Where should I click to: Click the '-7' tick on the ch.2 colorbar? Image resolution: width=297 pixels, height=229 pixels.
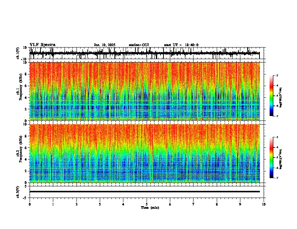277,178
